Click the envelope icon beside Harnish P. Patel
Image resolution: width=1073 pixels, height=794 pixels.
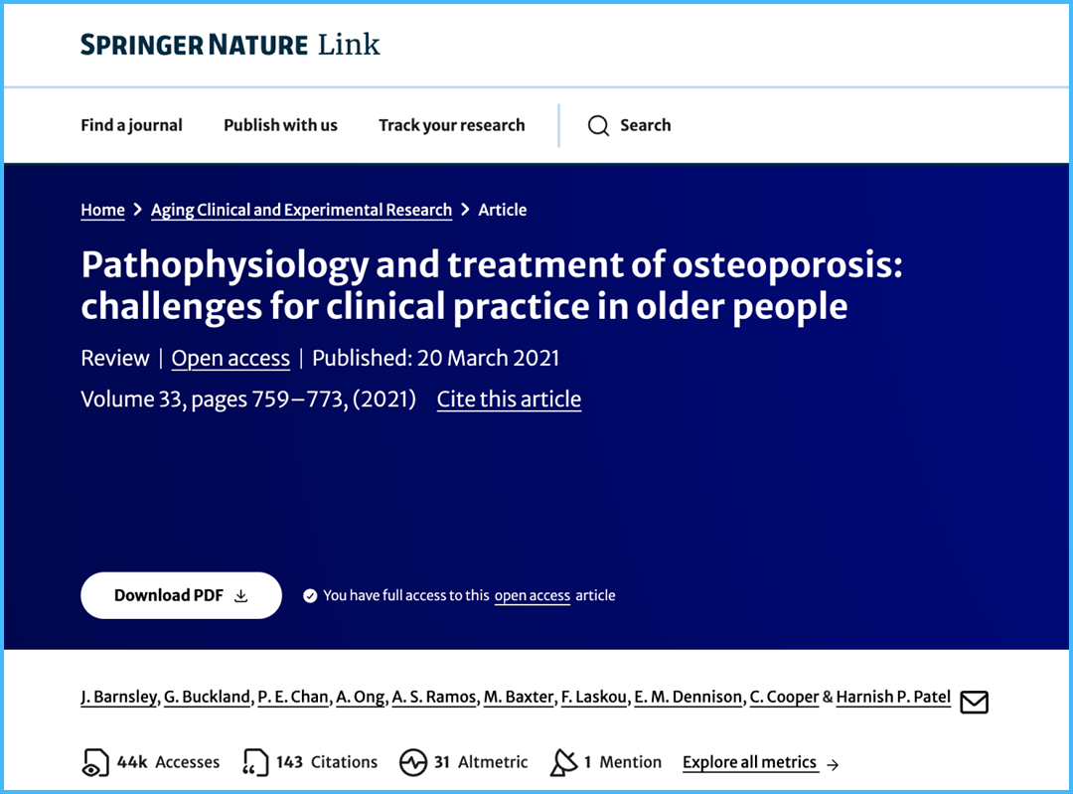[974, 702]
